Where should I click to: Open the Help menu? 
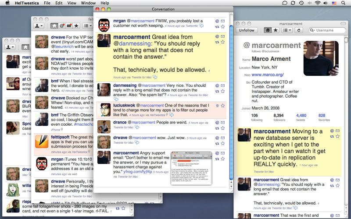pos(105,3)
